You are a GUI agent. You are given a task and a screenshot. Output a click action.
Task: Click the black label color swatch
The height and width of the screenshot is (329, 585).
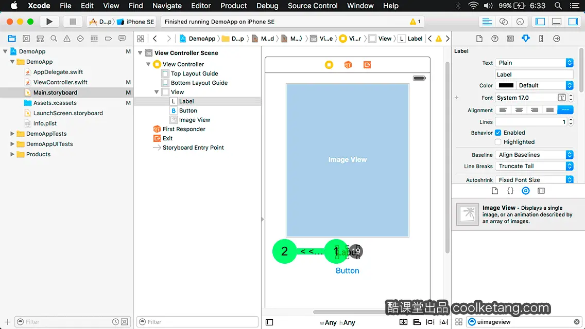tap(506, 85)
